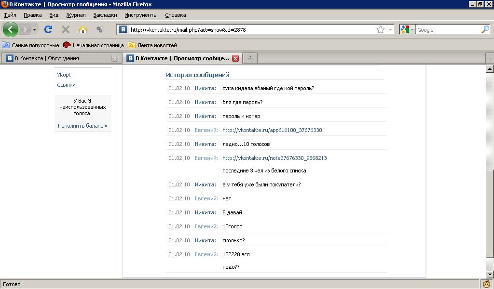The image size is (494, 289).
Task: Click Евгений on '10голос' message
Action: coord(206,226)
